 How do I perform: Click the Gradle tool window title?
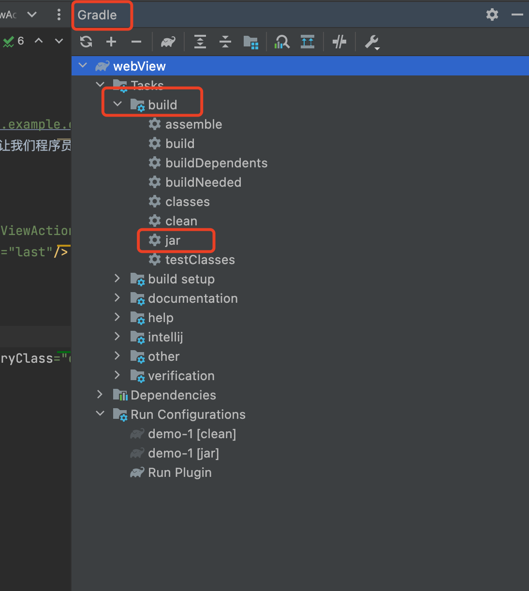[97, 15]
